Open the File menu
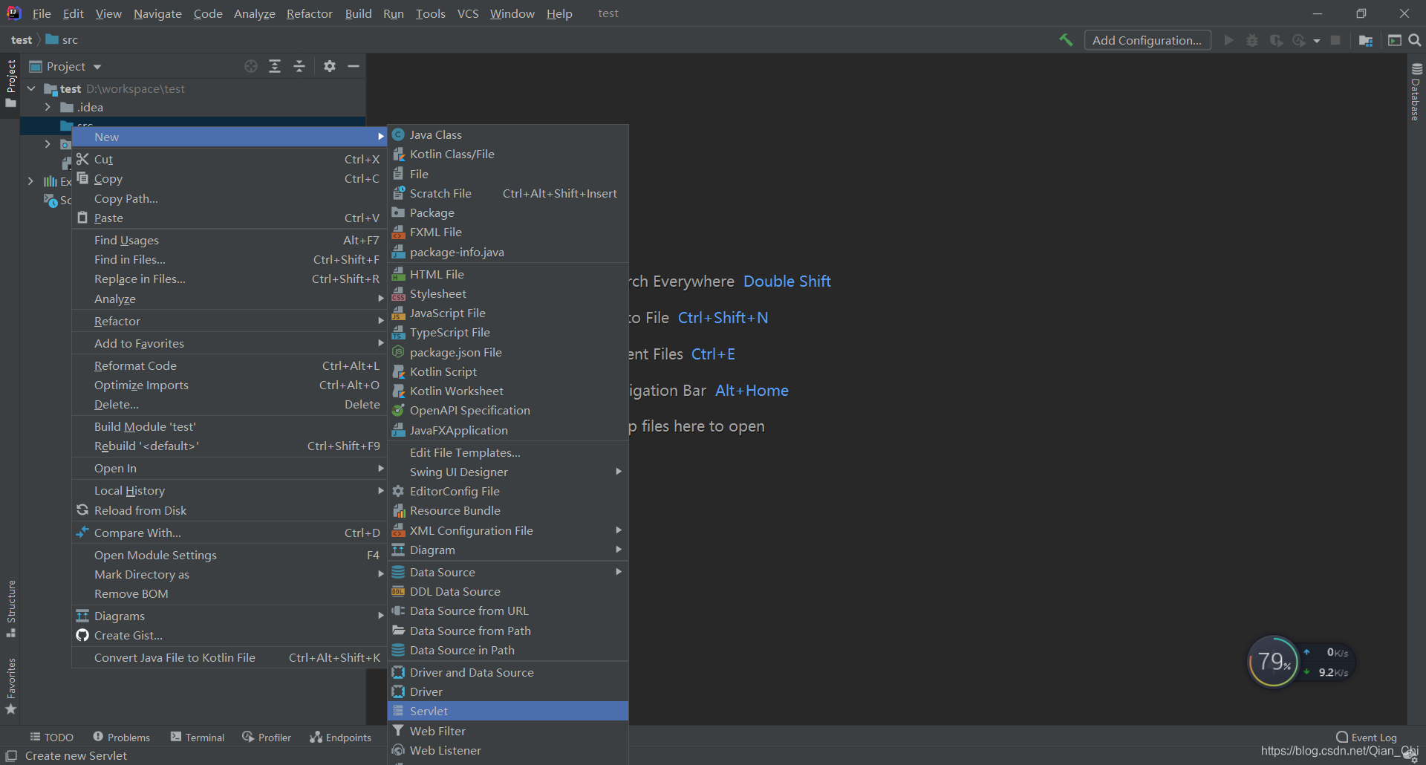Screen dimensions: 1426x765 [42, 13]
